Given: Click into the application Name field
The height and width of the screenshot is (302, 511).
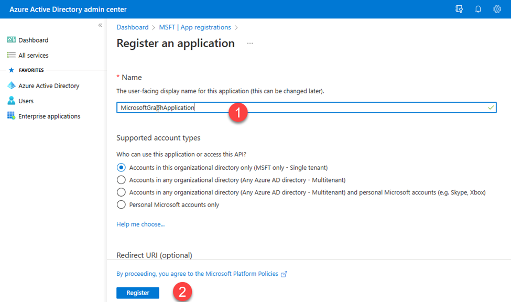Looking at the screenshot, I should click(307, 107).
